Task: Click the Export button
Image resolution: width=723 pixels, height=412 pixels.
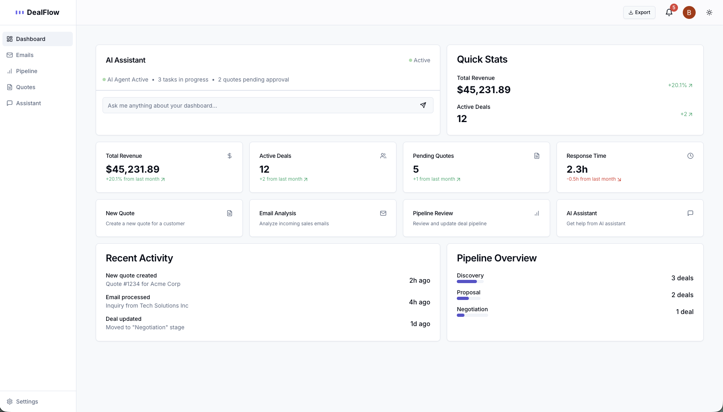Action: tap(639, 12)
